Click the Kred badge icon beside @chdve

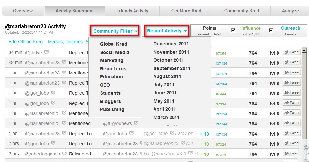coord(46,52)
